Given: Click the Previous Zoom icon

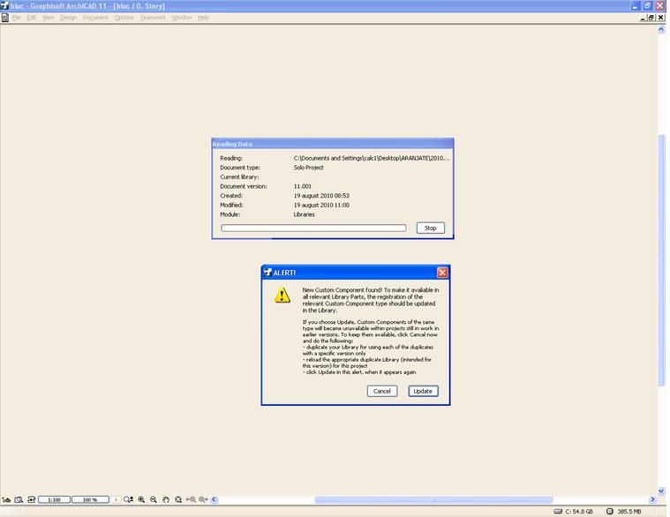Looking at the screenshot, I should 191,499.
